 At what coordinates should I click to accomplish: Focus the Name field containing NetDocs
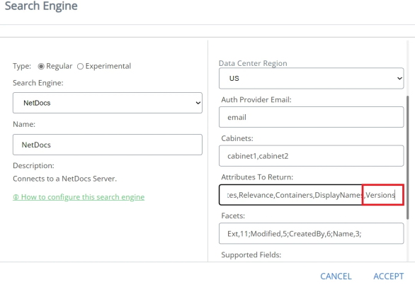click(x=108, y=145)
